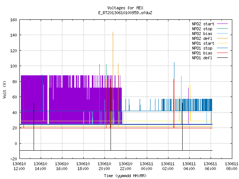Click the orange NPD2 defl legend line
239x179 pixels.
click(x=223, y=38)
